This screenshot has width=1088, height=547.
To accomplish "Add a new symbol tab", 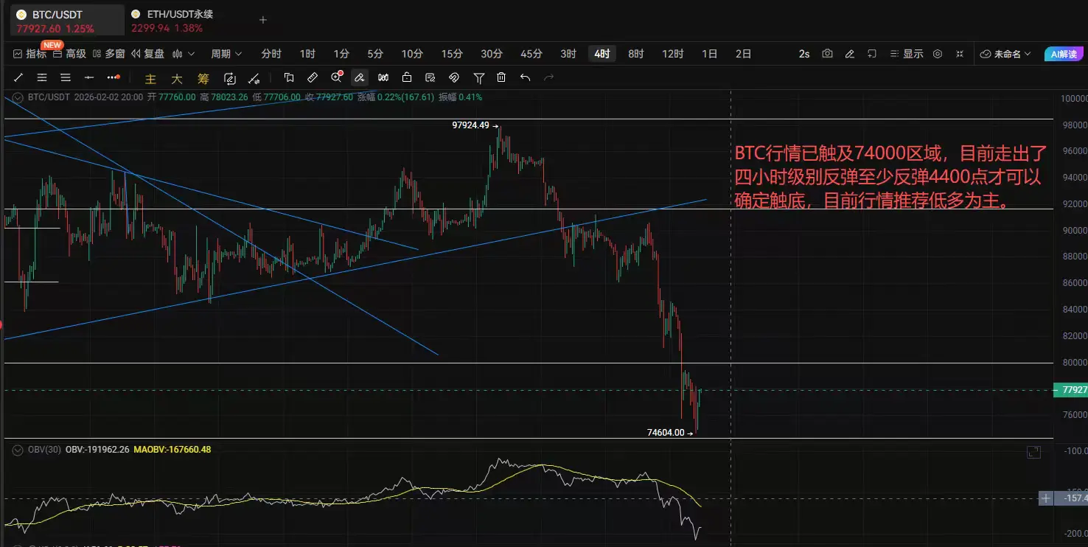I will tap(263, 20).
